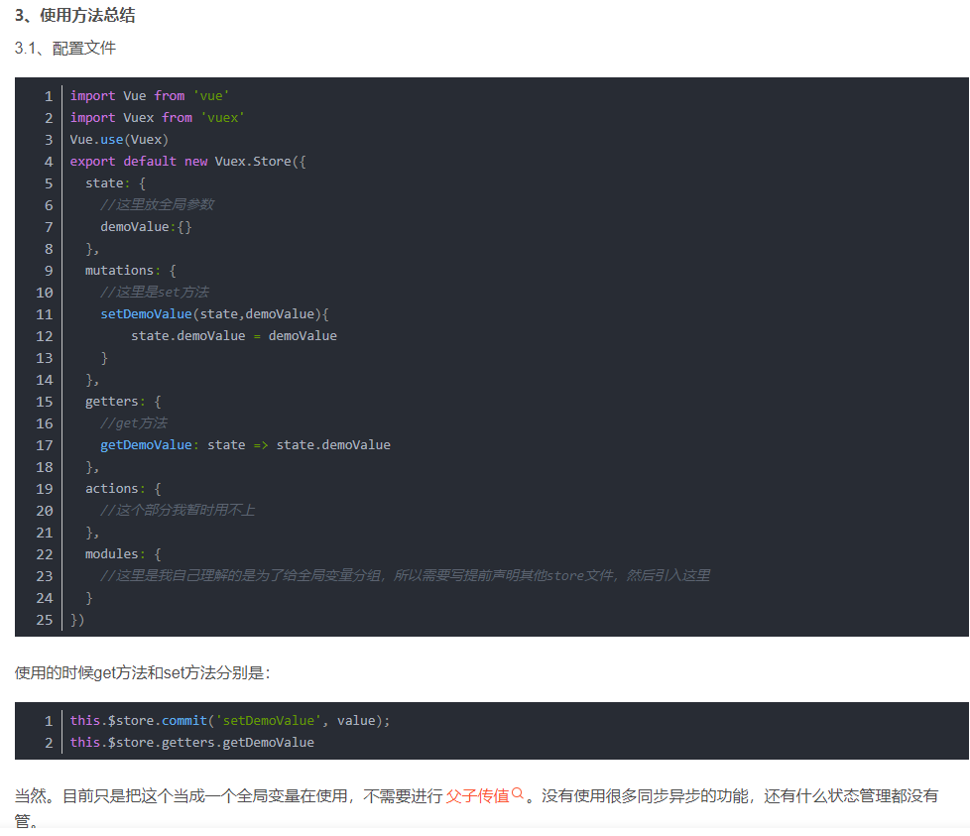Click the code line actions: {

[123, 489]
